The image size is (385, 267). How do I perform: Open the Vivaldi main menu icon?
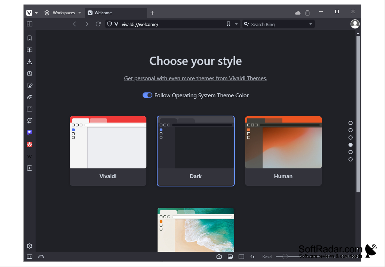[29, 13]
